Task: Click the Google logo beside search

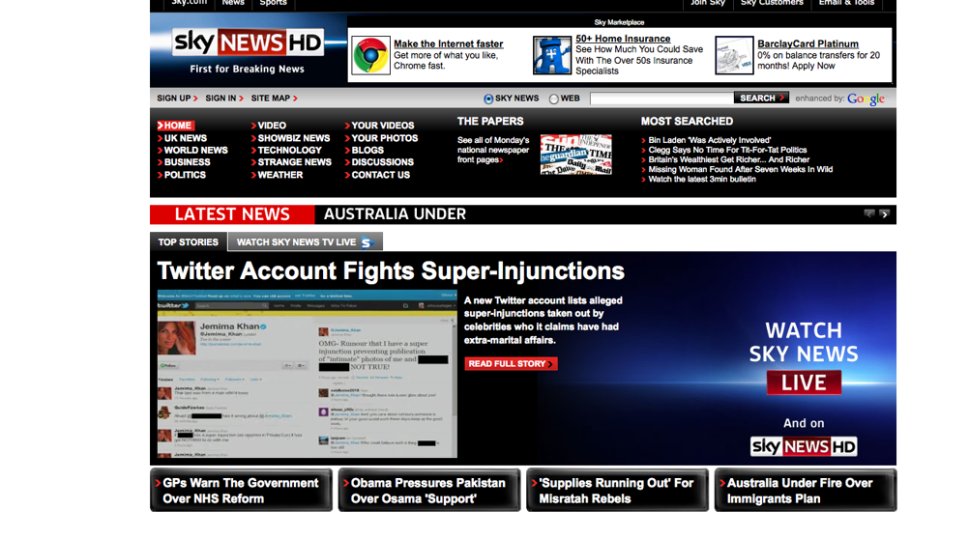Action: pyautogui.click(x=866, y=99)
